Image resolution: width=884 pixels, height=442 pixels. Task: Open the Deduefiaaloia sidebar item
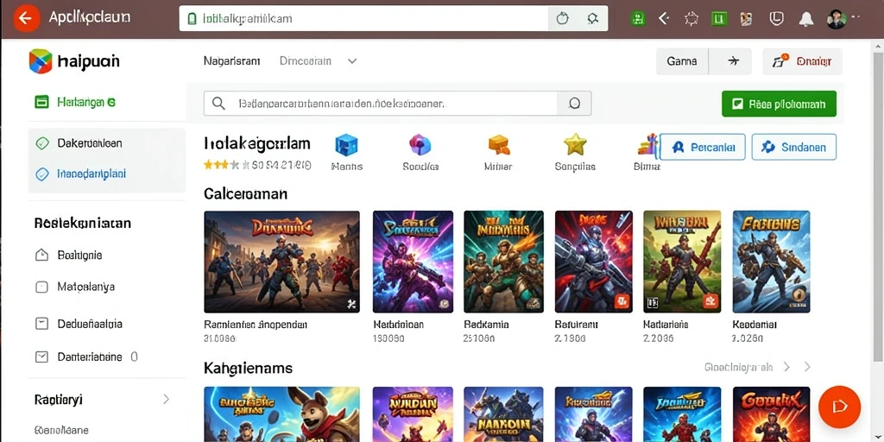79,325
